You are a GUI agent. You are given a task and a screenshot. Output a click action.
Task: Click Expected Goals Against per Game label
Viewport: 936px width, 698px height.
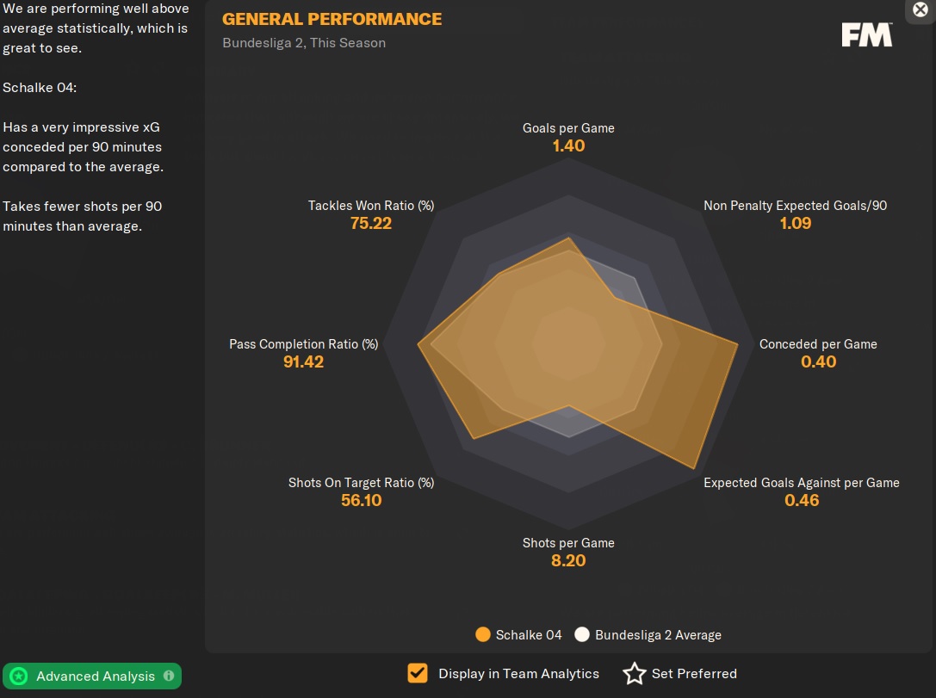click(x=801, y=483)
